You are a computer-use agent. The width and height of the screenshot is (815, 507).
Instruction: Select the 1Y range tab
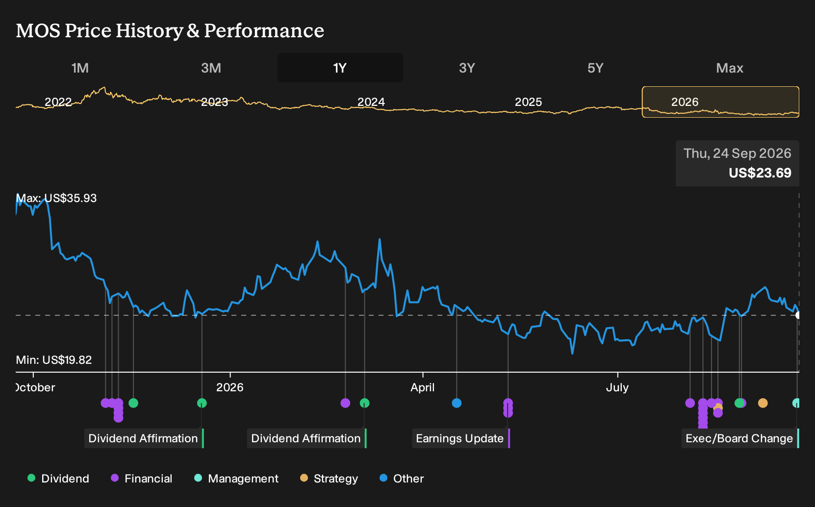pyautogui.click(x=340, y=68)
